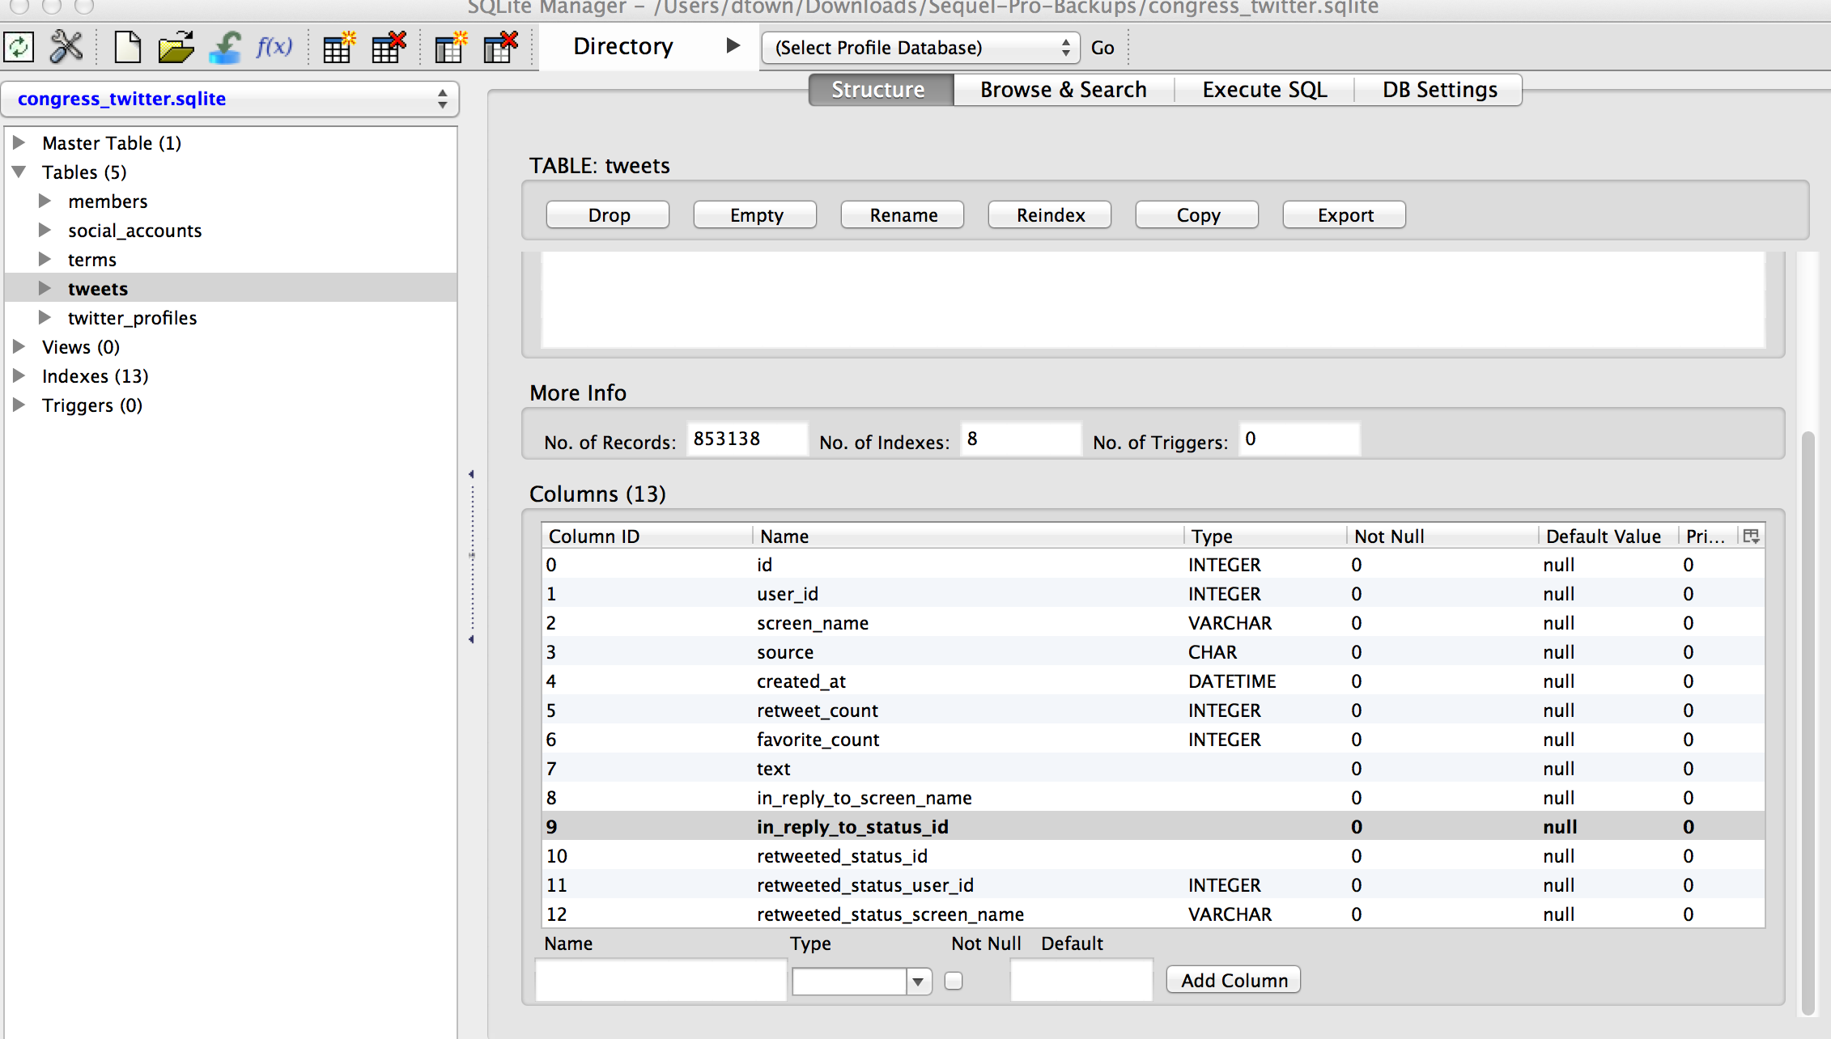Open the DB Settings tab
1831x1039 pixels.
coord(1439,89)
